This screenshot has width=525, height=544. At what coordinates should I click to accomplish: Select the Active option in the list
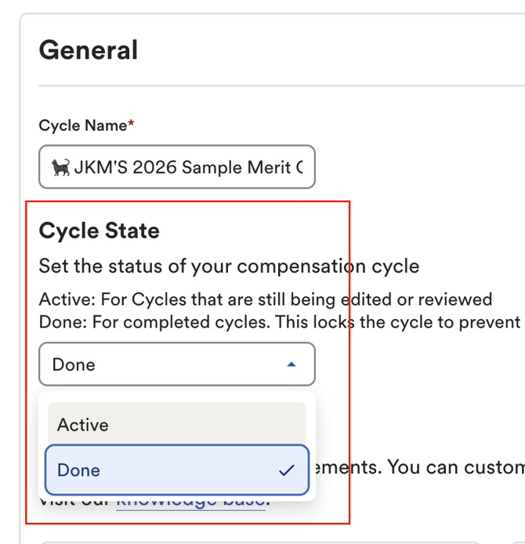pyautogui.click(x=177, y=424)
